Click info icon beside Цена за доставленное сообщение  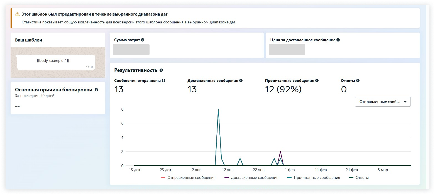pyautogui.click(x=338, y=40)
